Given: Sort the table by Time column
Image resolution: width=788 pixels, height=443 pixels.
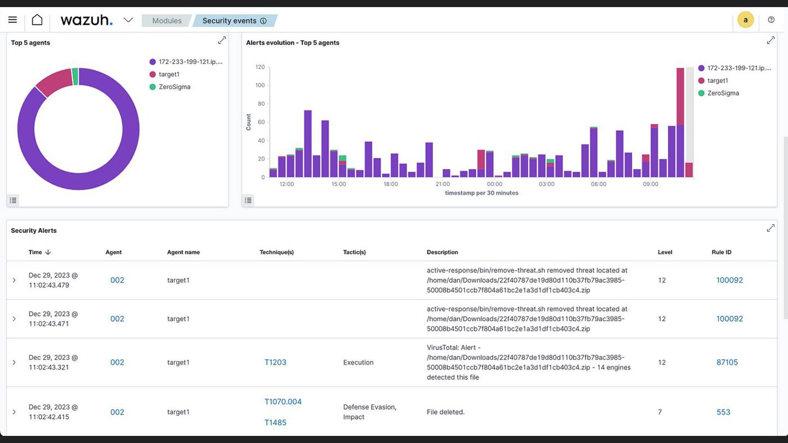Looking at the screenshot, I should [39, 252].
